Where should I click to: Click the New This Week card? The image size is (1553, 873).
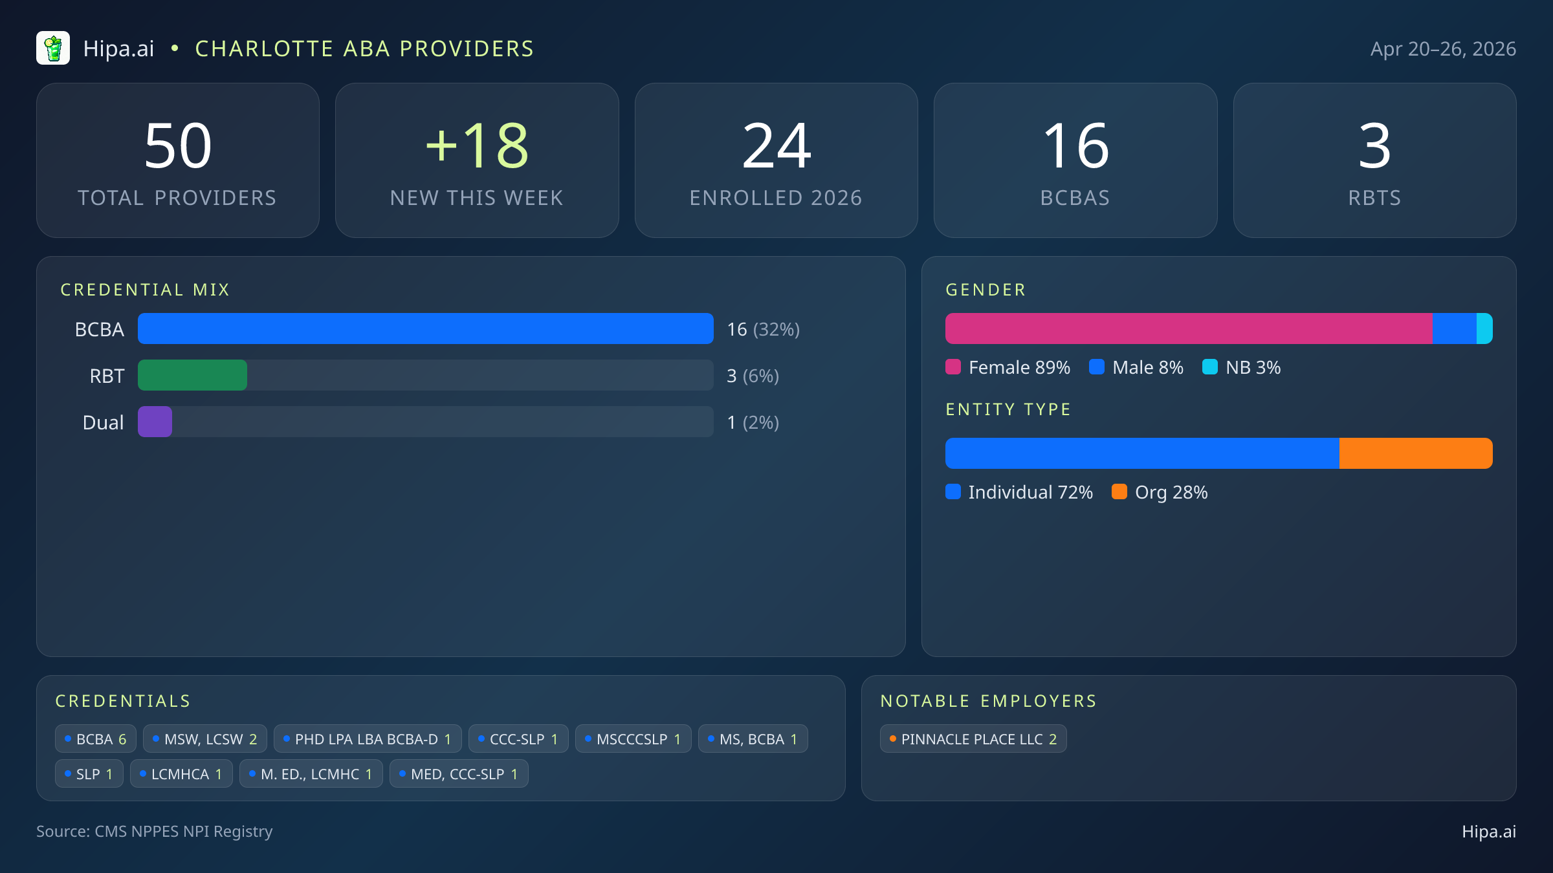(x=477, y=160)
